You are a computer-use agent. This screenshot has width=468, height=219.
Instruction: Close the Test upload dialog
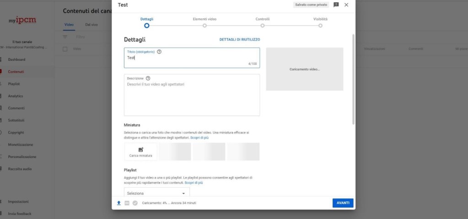tap(346, 5)
